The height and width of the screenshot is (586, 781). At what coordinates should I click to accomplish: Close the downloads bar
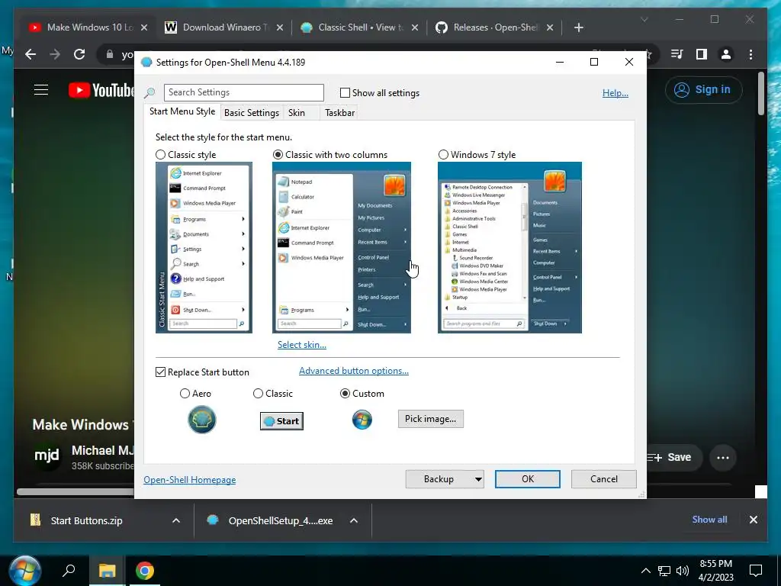pos(753,520)
